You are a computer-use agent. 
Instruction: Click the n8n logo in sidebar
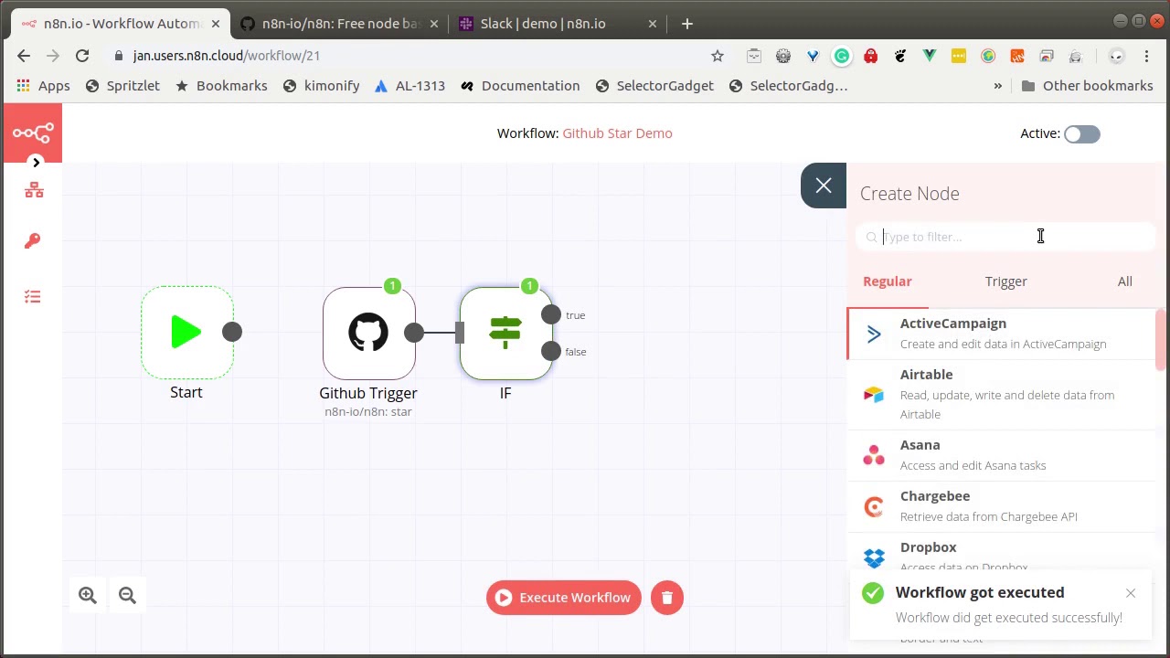[32, 133]
